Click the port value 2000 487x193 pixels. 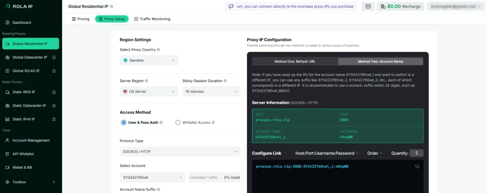click(x=344, y=120)
